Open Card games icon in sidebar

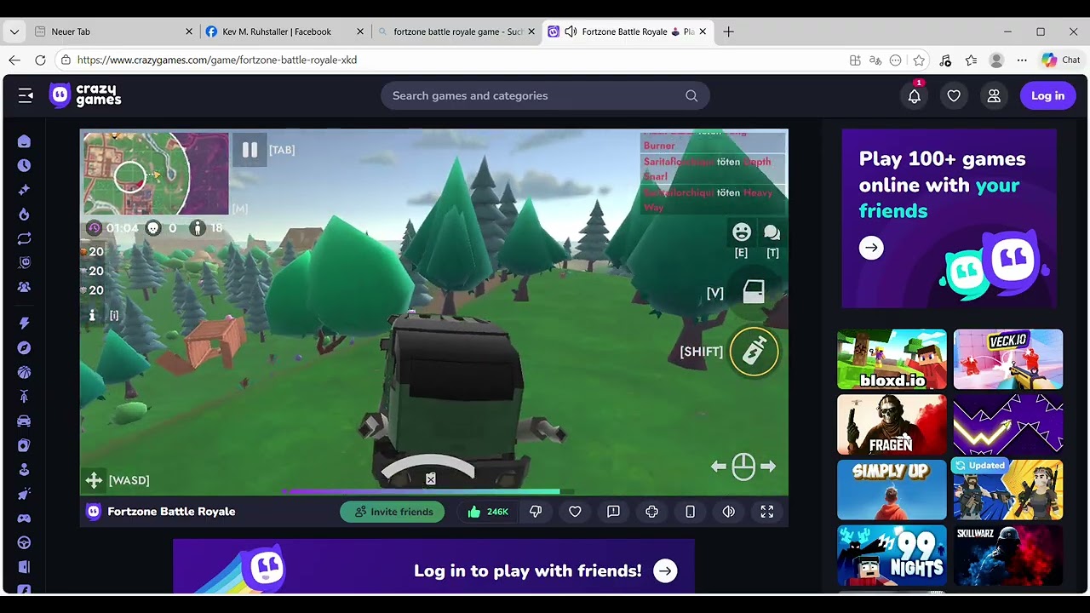24,445
